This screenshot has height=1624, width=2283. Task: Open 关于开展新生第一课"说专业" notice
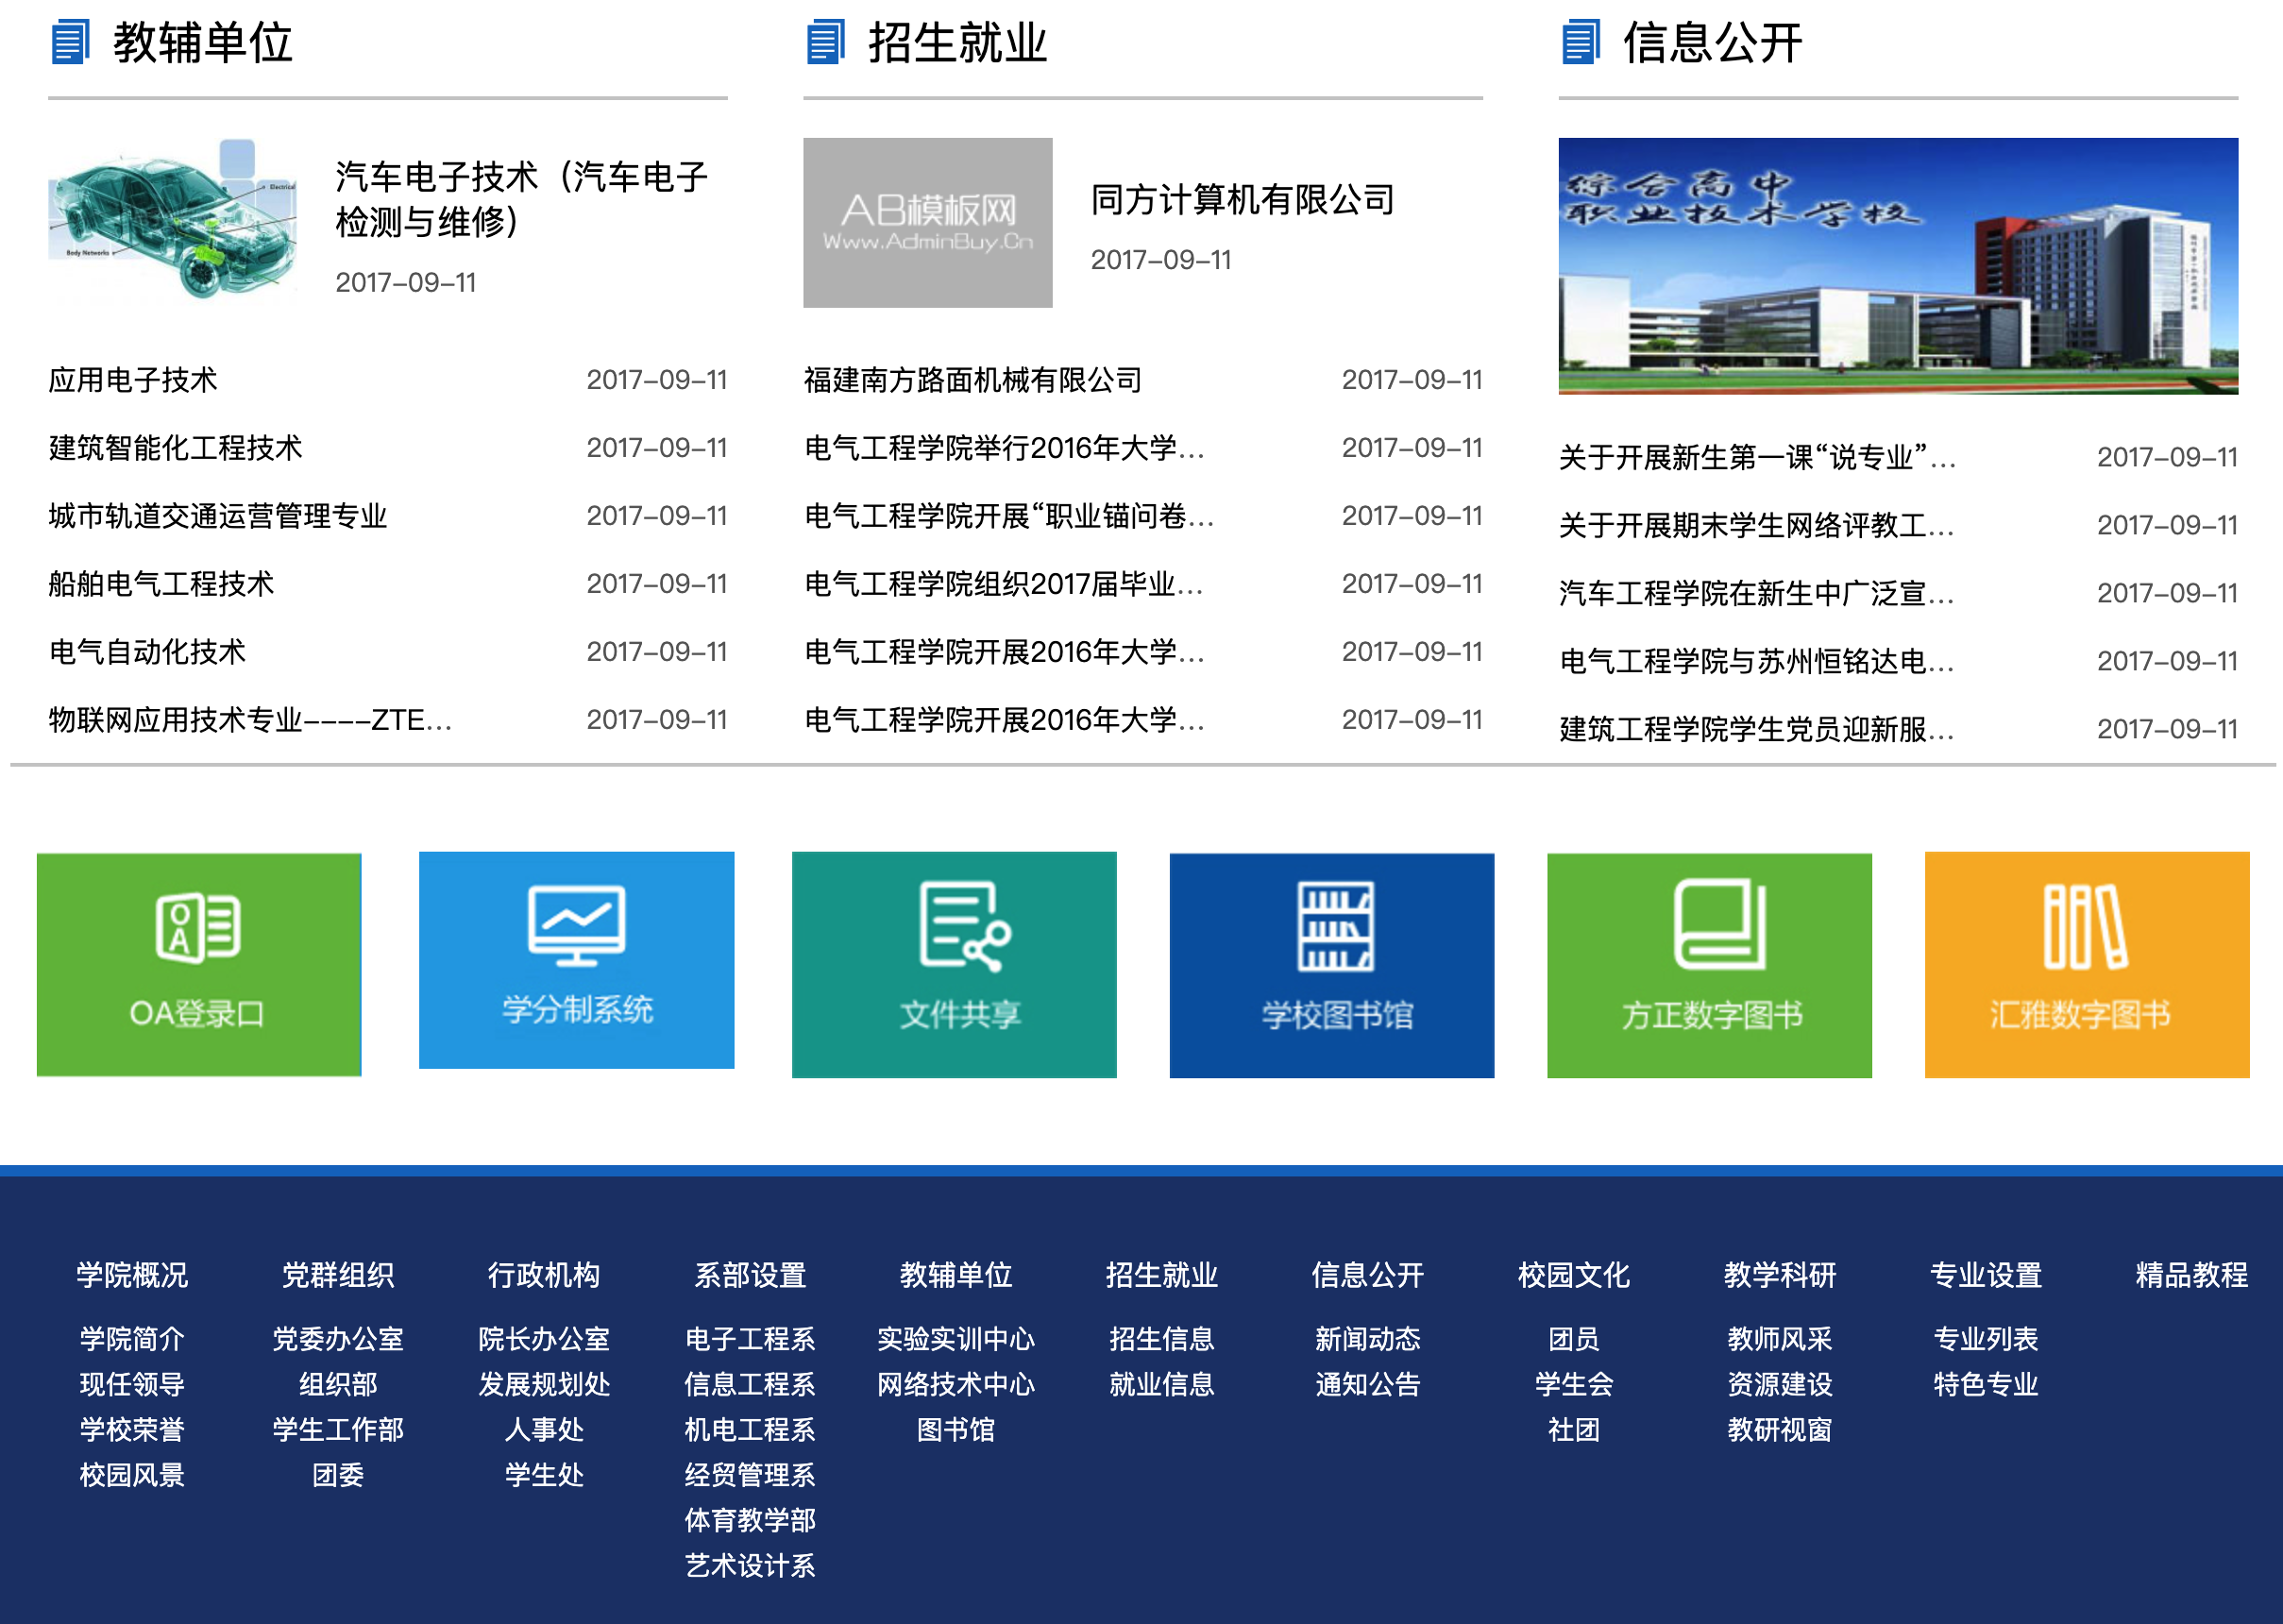[1757, 457]
